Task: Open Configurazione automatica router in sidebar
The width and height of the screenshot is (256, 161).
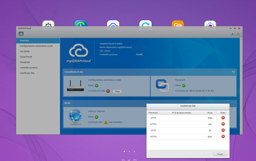Action: coord(36,46)
